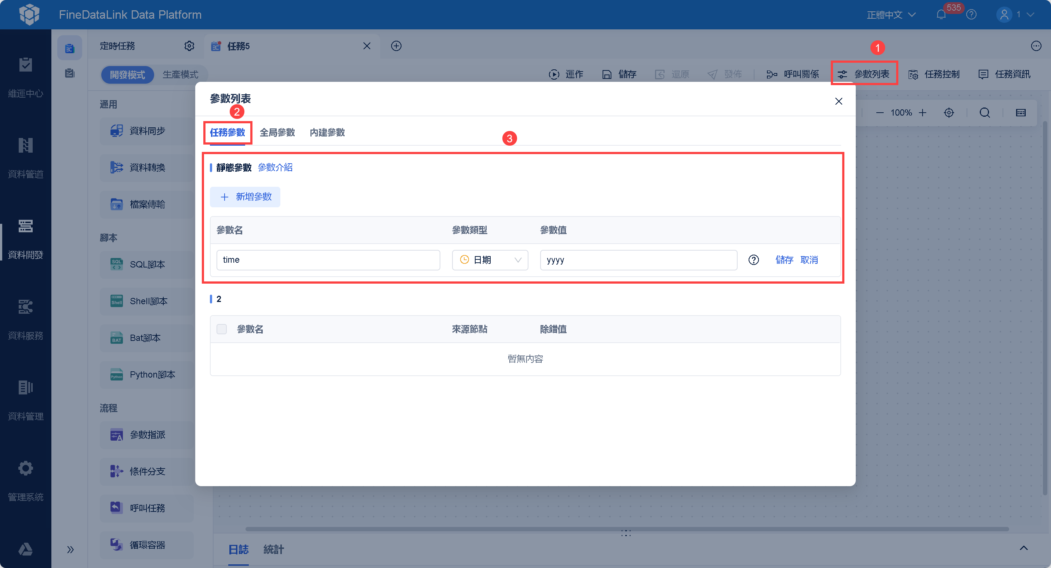The height and width of the screenshot is (568, 1051).
Task: Check the select-all 參數名 checkbox
Action: tap(222, 329)
